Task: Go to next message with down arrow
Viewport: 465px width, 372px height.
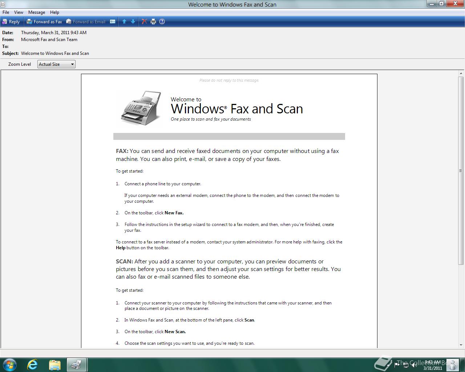Action: click(133, 22)
